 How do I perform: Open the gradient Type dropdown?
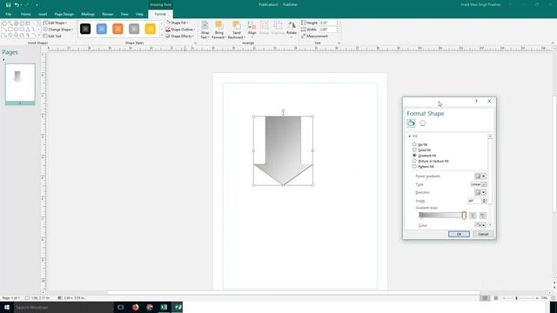point(478,184)
